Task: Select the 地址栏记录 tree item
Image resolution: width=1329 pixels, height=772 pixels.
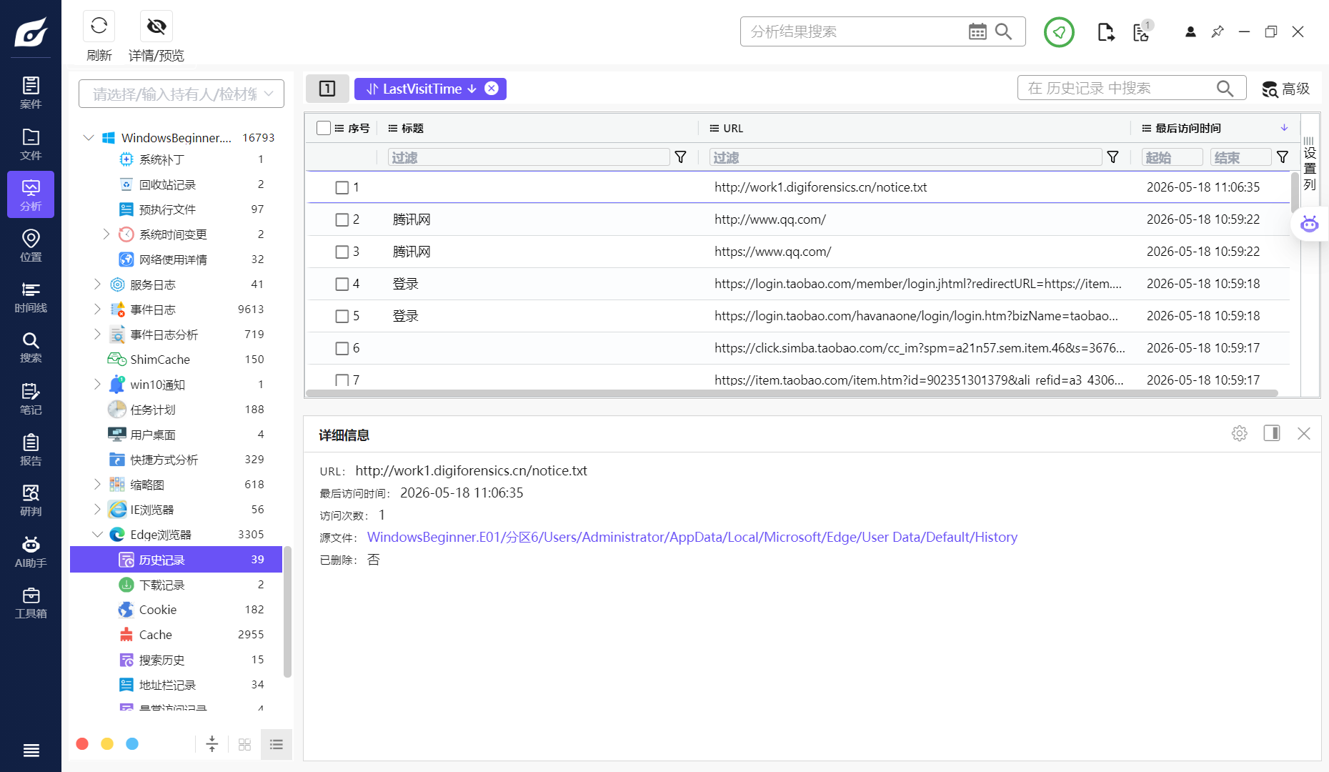Action: coord(176,685)
